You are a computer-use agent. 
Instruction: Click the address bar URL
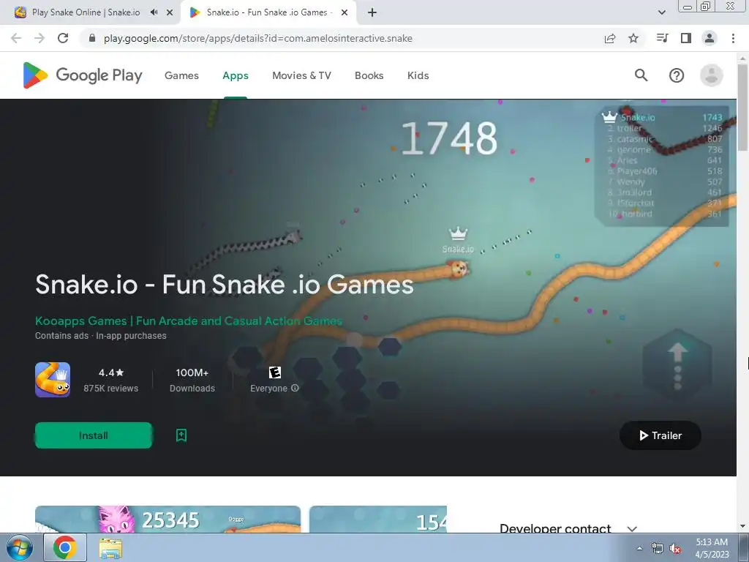click(258, 38)
